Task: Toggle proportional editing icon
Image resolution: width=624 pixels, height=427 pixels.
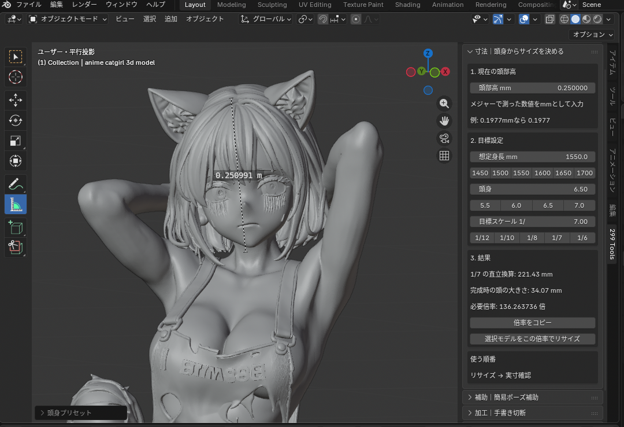Action: point(356,19)
